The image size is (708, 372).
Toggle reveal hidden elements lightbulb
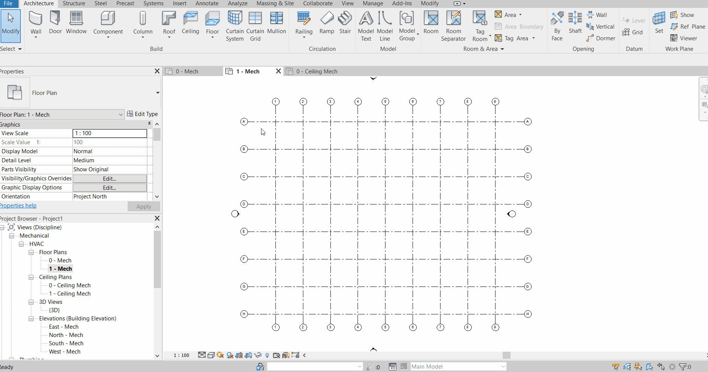click(x=267, y=355)
